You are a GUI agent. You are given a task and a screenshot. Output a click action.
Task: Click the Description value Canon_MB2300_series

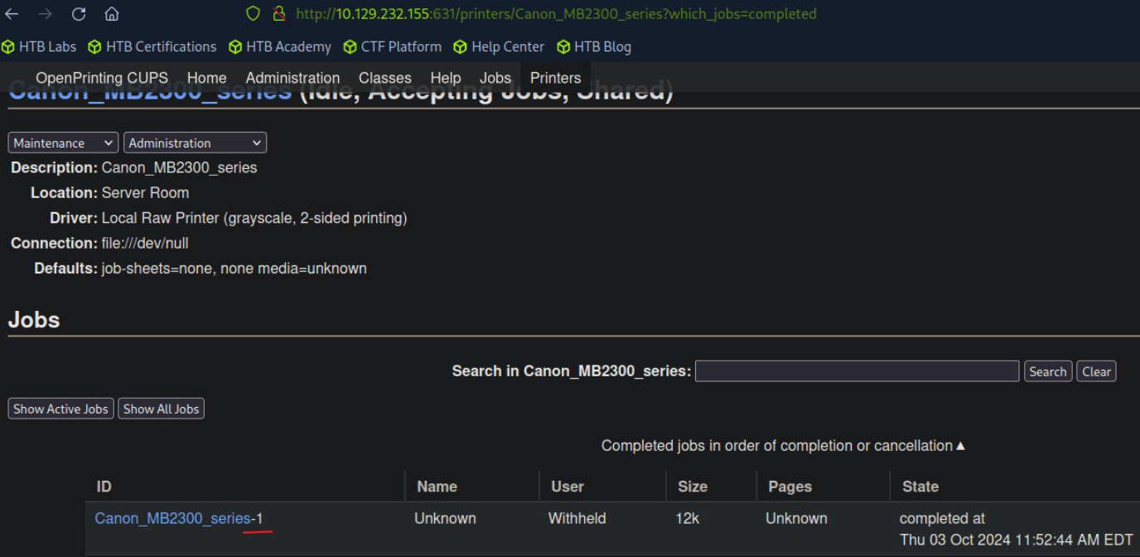[x=179, y=168]
